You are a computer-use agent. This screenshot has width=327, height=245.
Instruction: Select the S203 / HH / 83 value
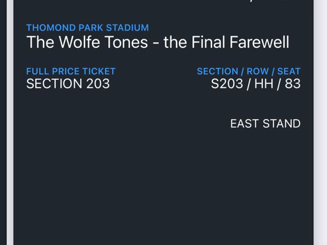(x=256, y=84)
